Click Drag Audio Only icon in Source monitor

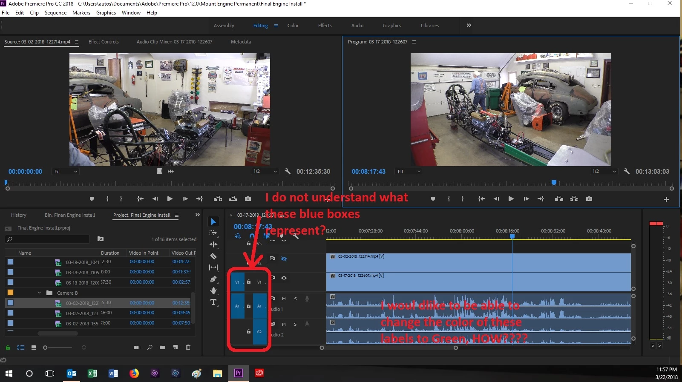point(171,171)
